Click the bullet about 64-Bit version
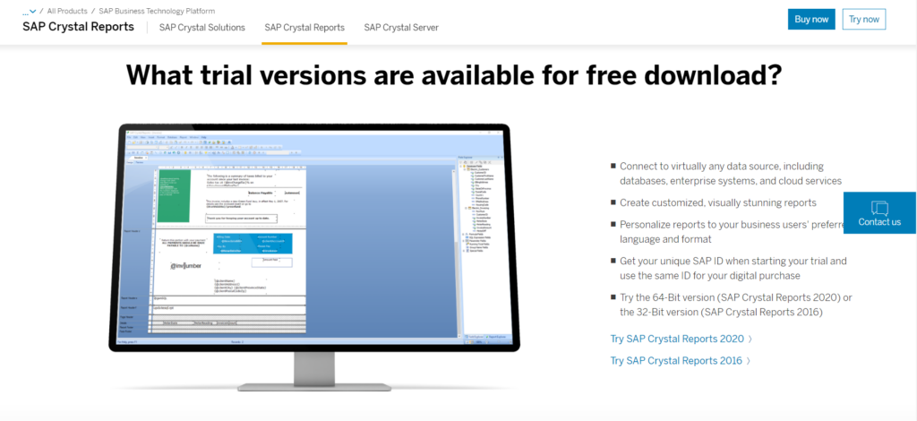This screenshot has height=421, width=917. click(736, 305)
